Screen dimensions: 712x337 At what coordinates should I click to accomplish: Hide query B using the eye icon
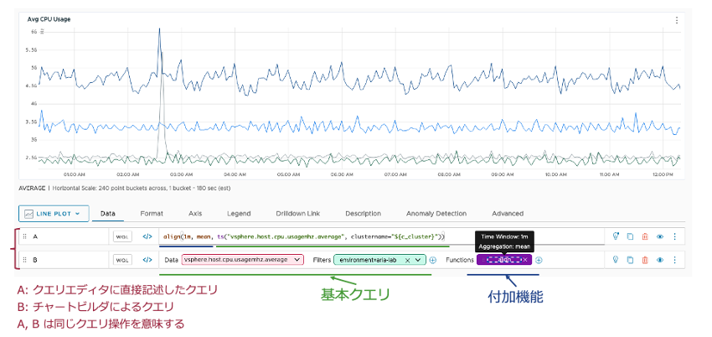pos(659,260)
